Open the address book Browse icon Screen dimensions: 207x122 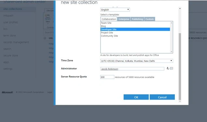(172, 68)
